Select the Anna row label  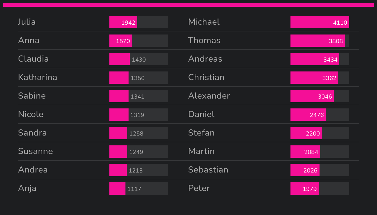point(29,41)
